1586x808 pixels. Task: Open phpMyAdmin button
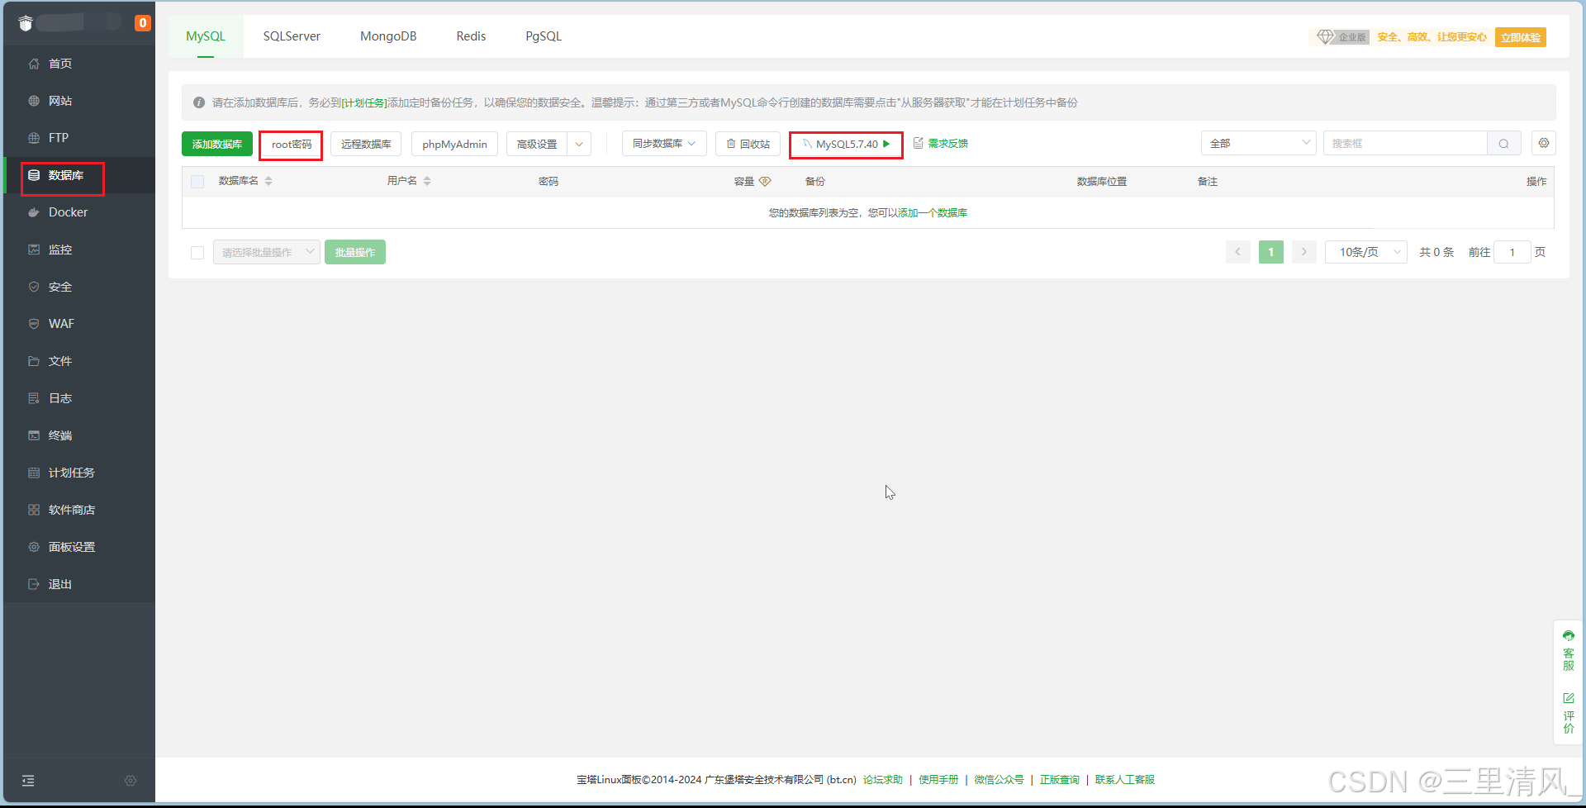tap(454, 144)
